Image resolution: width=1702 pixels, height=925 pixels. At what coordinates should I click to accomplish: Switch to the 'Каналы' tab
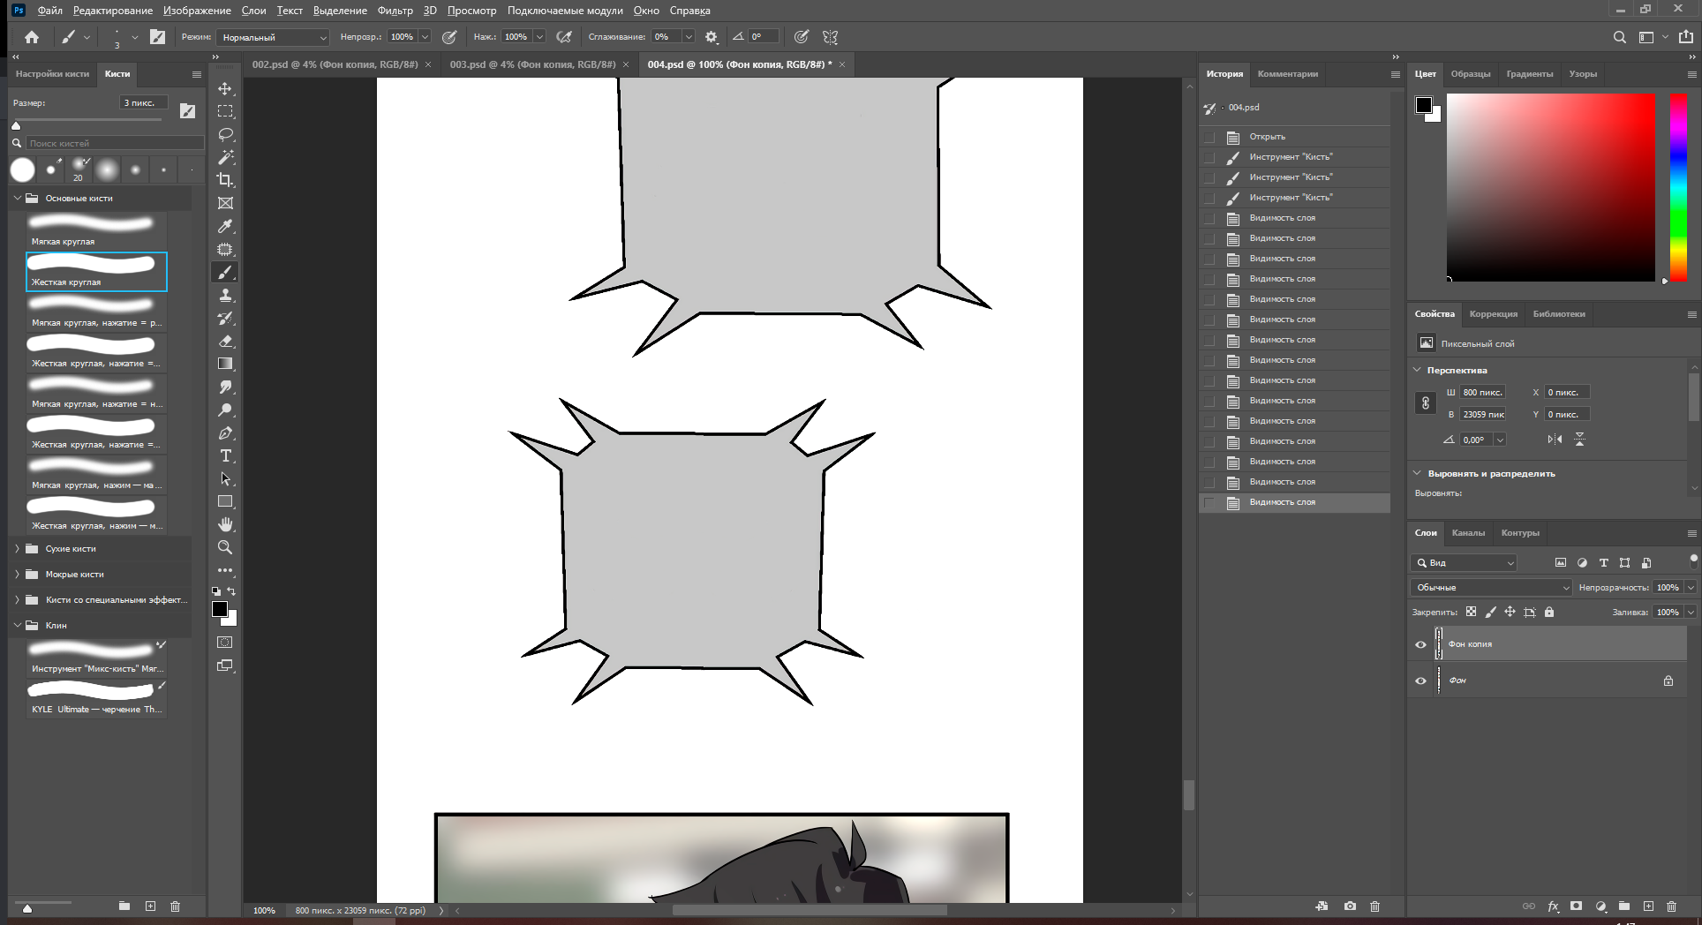point(1468,533)
